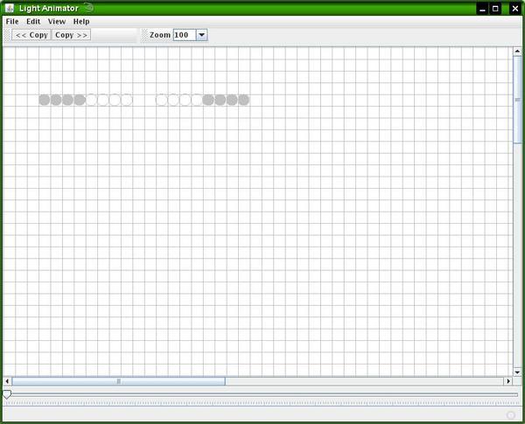Click the toolbar drag handle beside Zoom label

click(x=144, y=35)
